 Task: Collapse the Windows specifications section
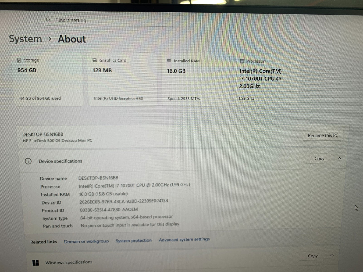332,255
